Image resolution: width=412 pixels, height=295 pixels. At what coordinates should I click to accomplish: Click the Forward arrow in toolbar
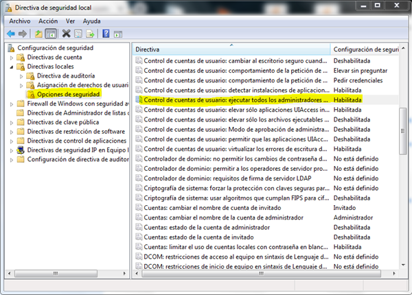tap(23, 33)
